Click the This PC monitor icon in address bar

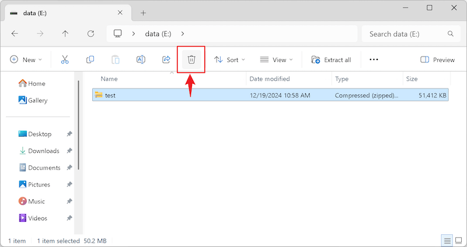pyautogui.click(x=118, y=33)
